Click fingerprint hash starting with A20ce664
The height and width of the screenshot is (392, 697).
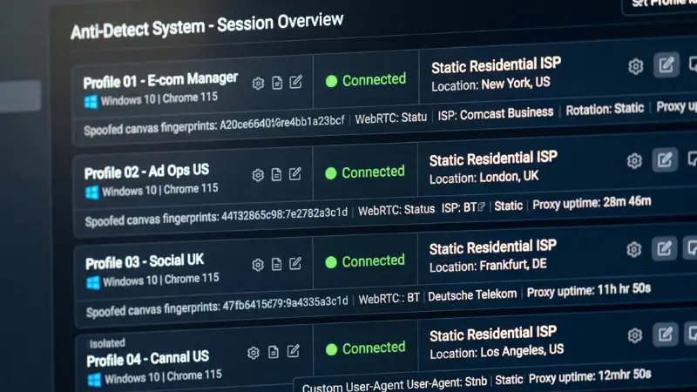(x=282, y=124)
